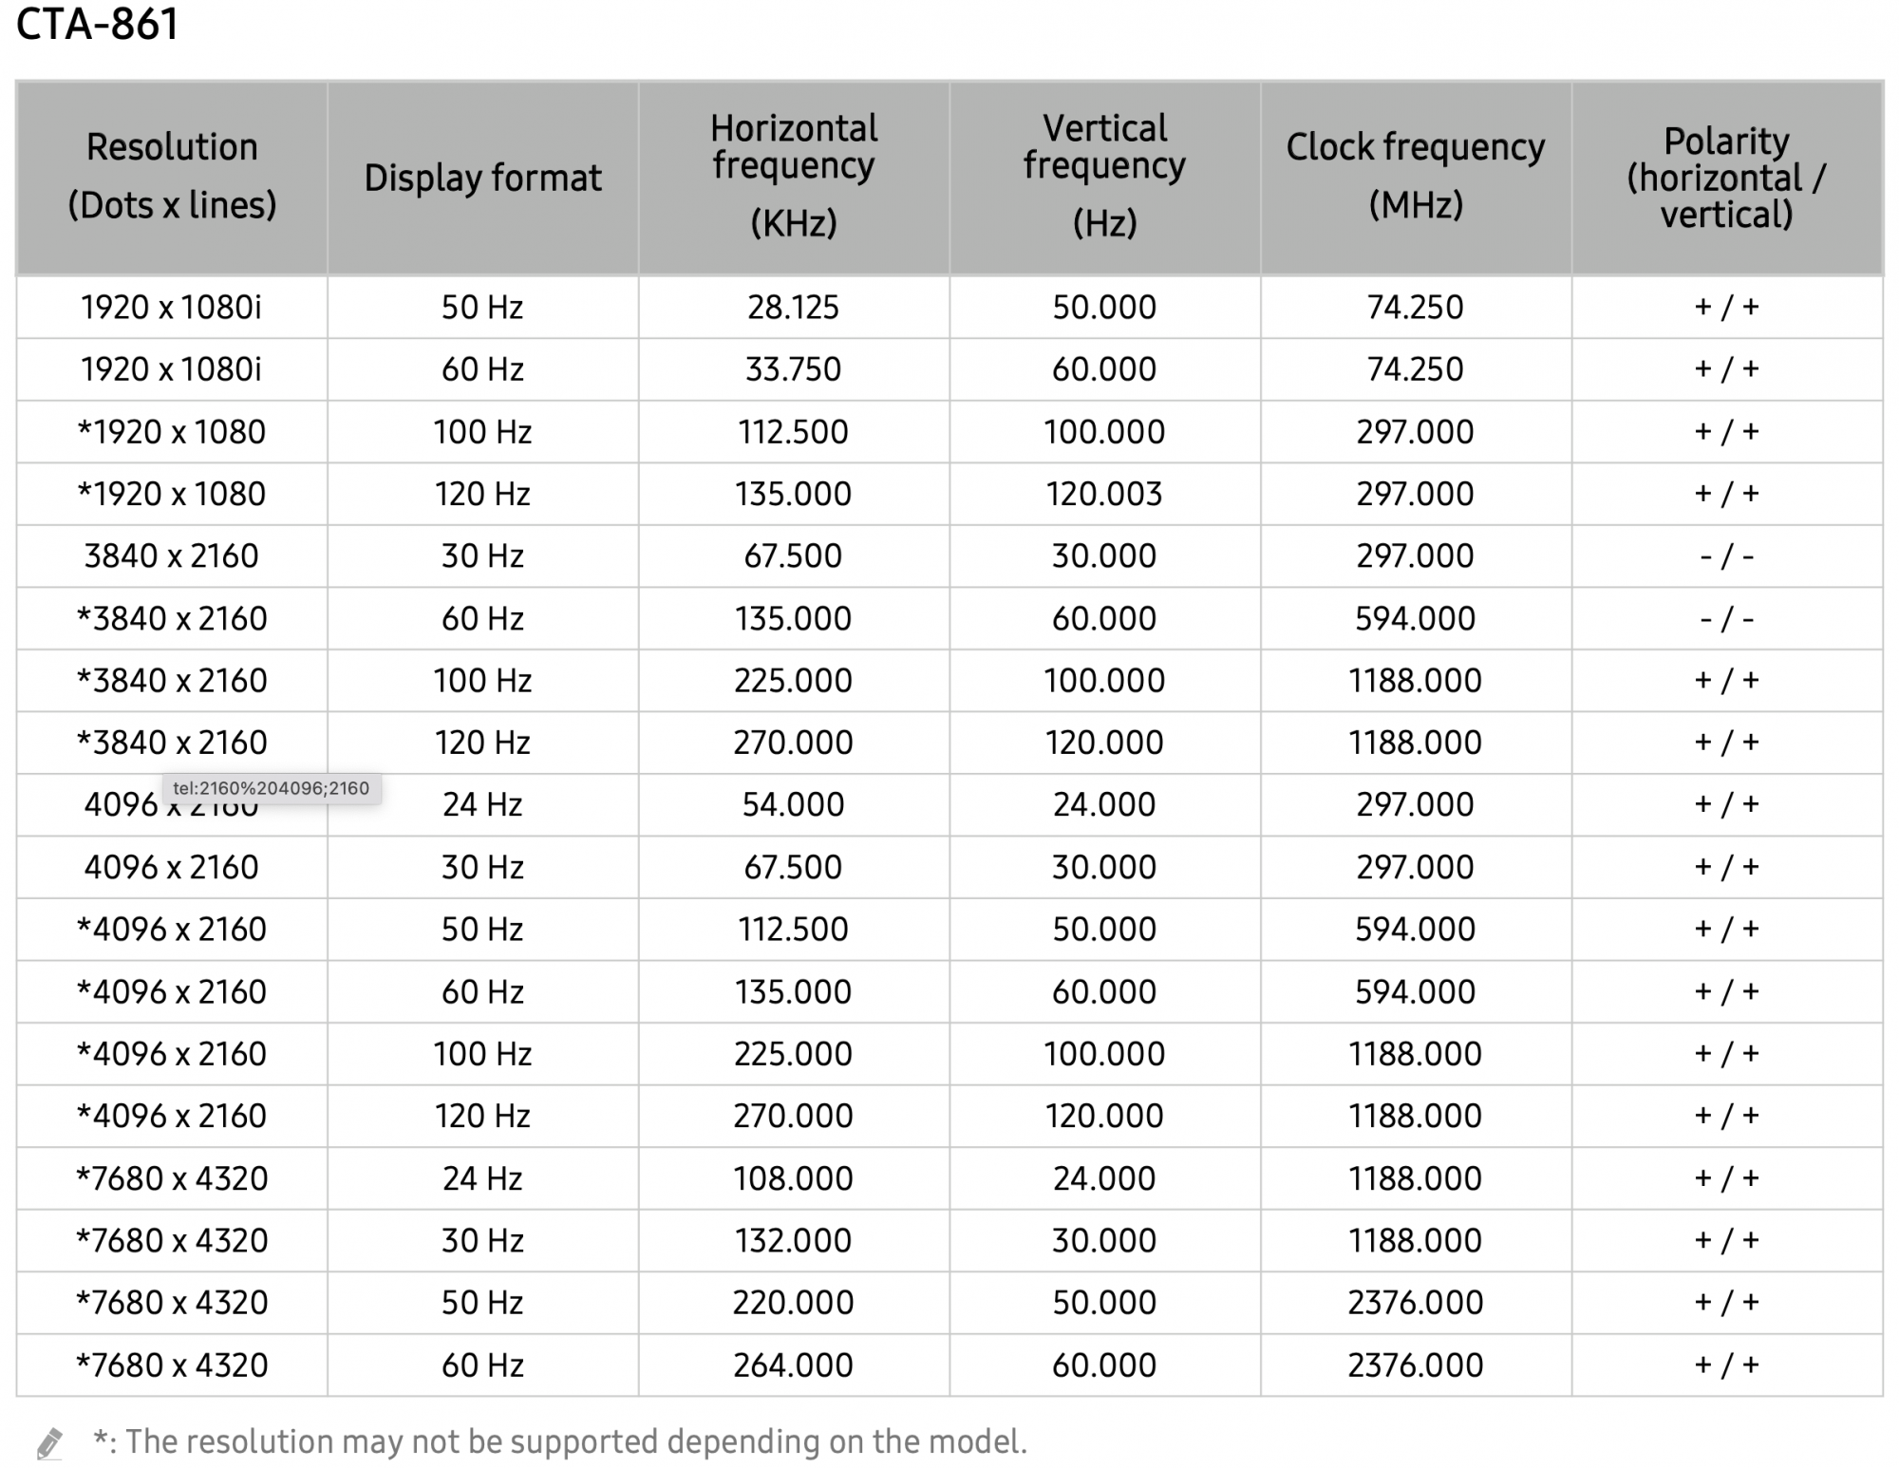The image size is (1899, 1468).
Task: Select the Display format column header
Action: (482, 178)
